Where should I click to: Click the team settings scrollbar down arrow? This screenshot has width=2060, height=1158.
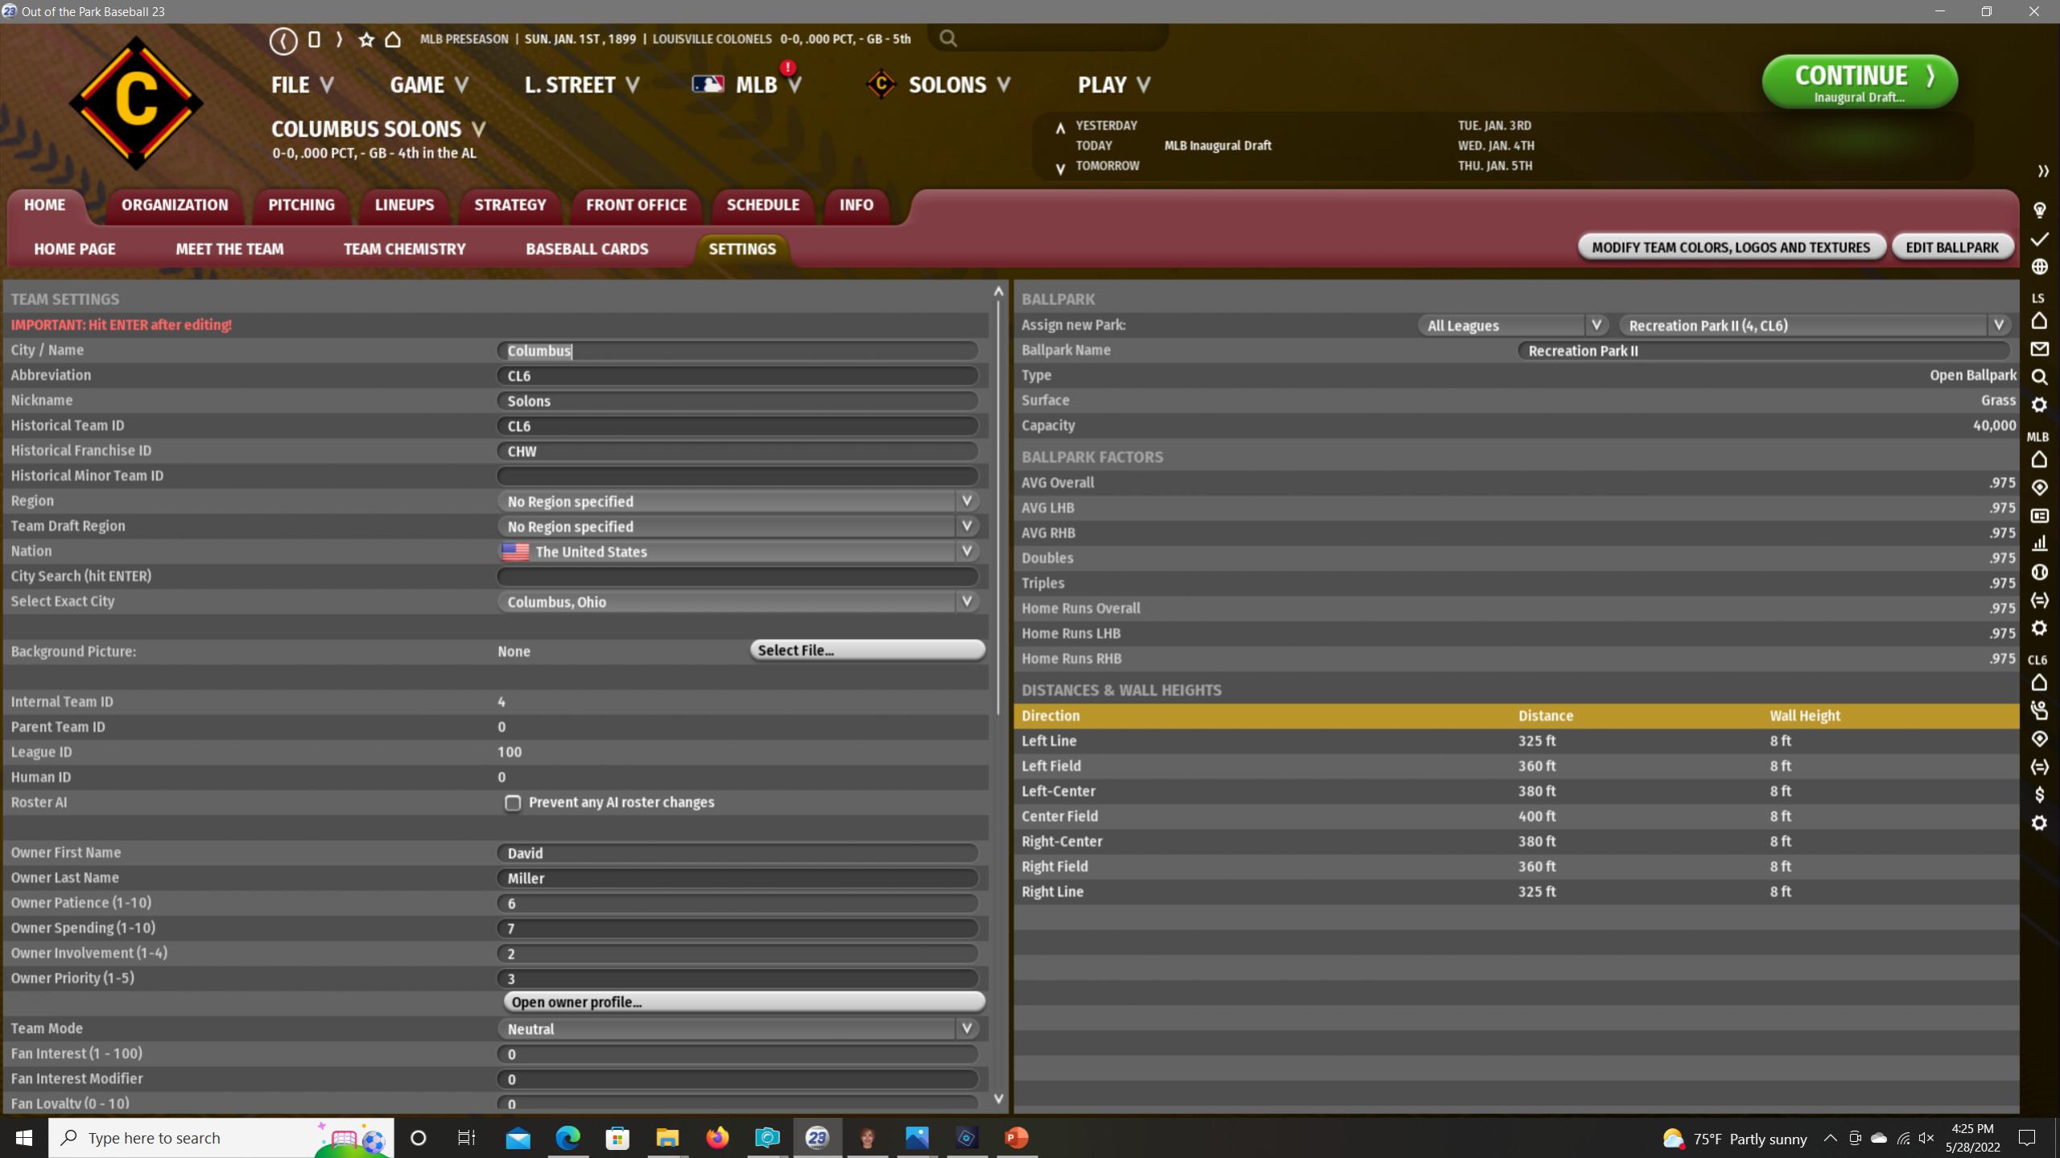(998, 1099)
